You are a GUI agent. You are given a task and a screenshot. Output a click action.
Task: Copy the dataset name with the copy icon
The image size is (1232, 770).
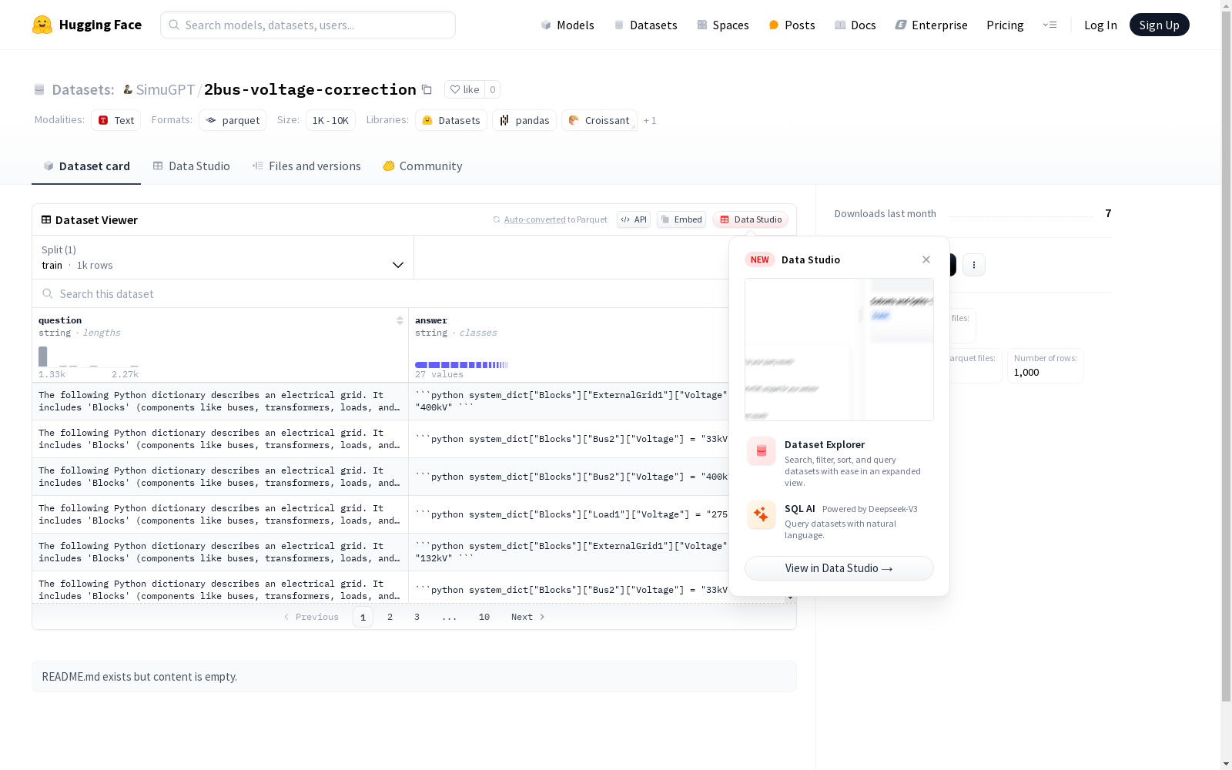(427, 90)
